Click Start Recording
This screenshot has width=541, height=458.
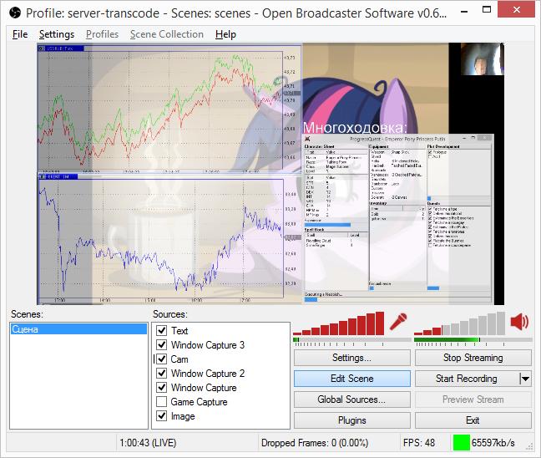click(x=467, y=379)
